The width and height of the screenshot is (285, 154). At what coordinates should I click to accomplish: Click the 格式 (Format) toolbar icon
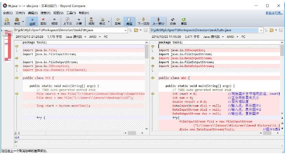102,21
